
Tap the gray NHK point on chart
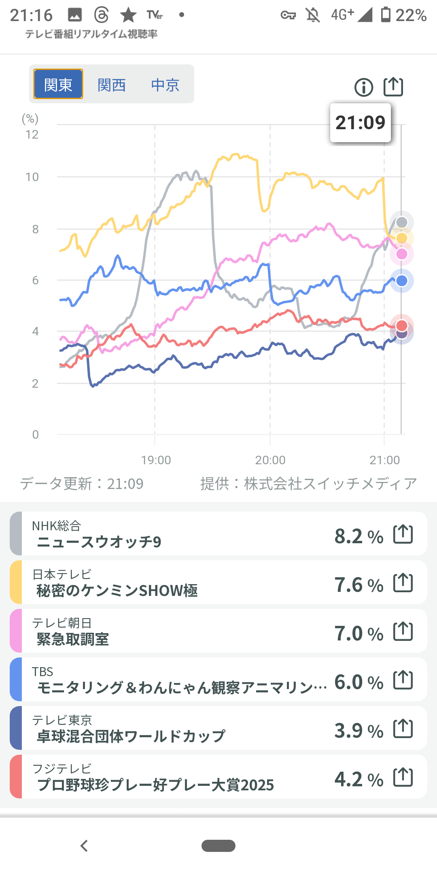pyautogui.click(x=401, y=222)
